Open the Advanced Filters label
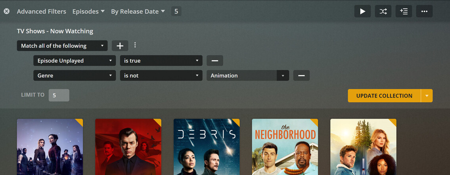This screenshot has height=175, width=450. (41, 12)
